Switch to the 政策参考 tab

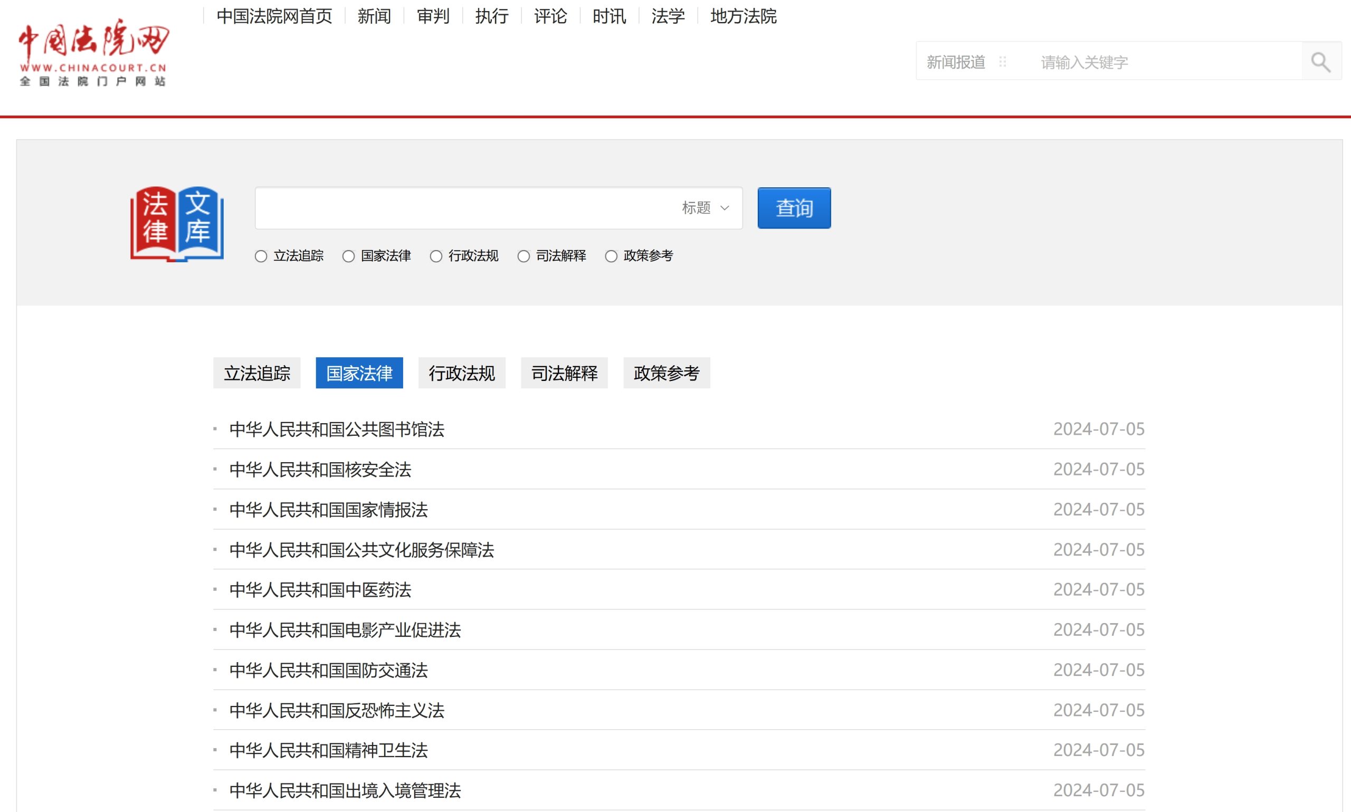pyautogui.click(x=667, y=372)
